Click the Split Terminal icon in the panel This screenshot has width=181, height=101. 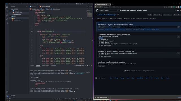(85, 65)
